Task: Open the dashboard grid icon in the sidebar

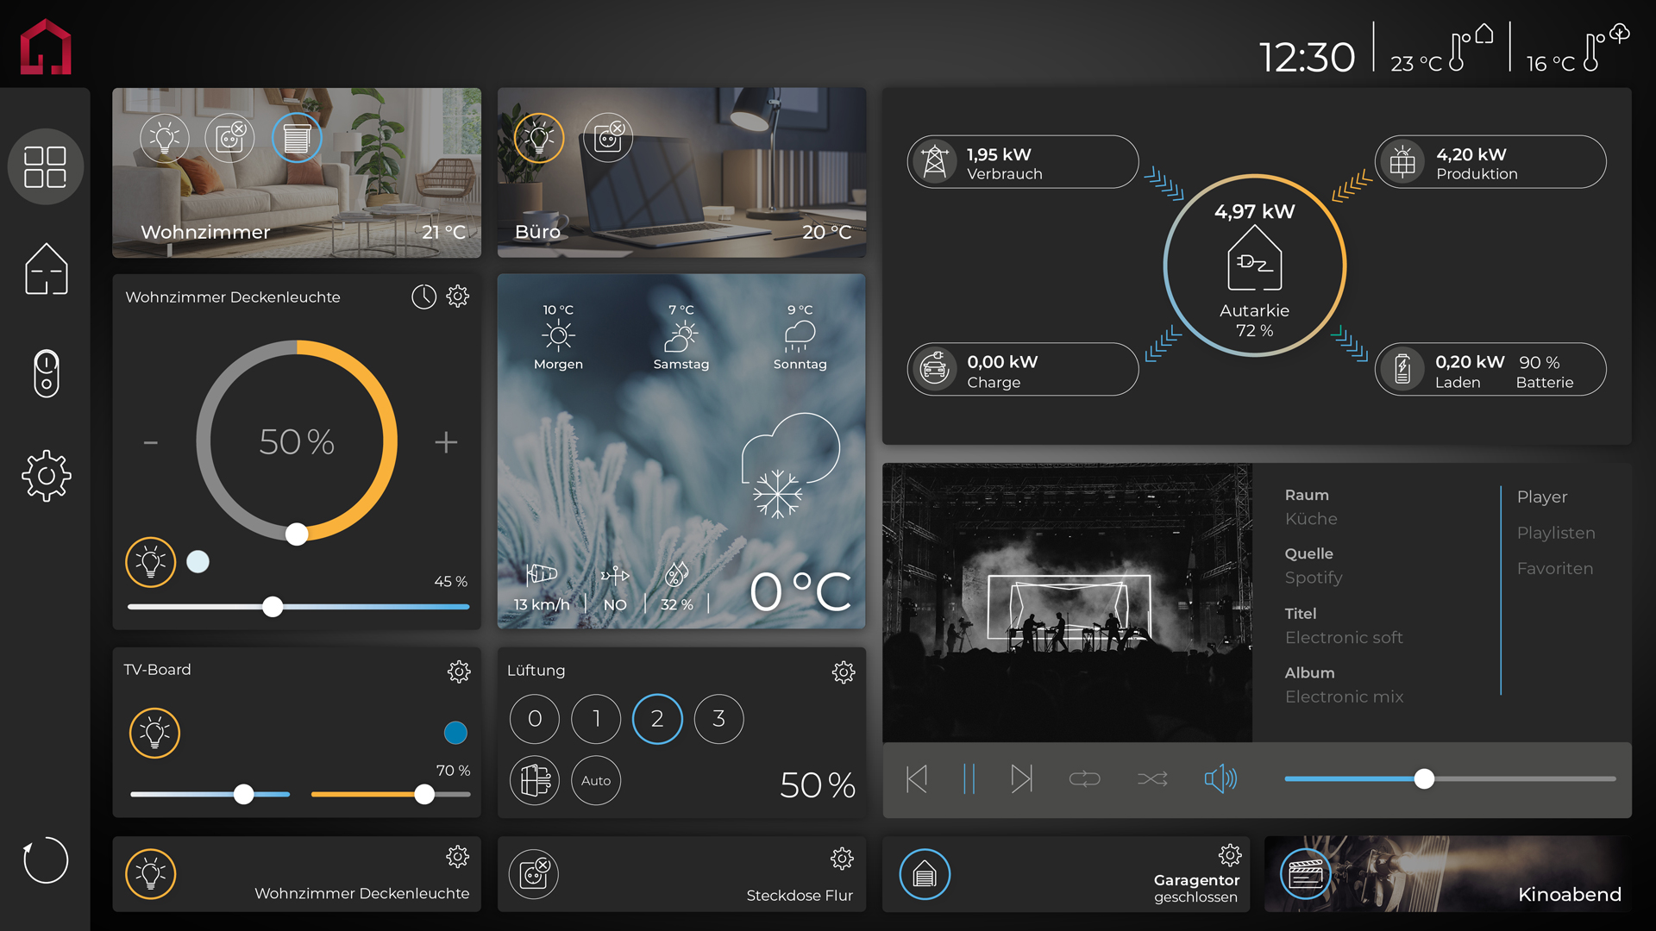Action: pos(45,166)
